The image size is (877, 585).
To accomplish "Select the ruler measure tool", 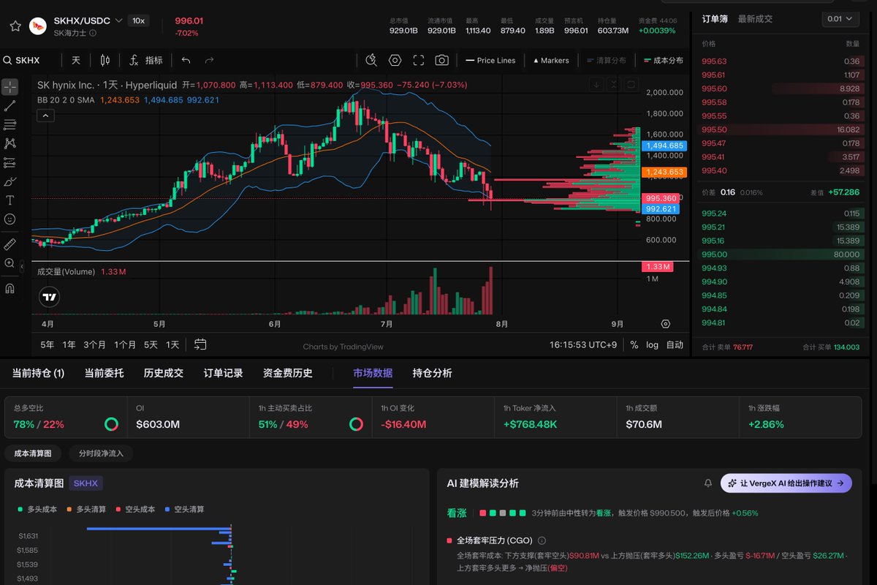I will tap(10, 244).
